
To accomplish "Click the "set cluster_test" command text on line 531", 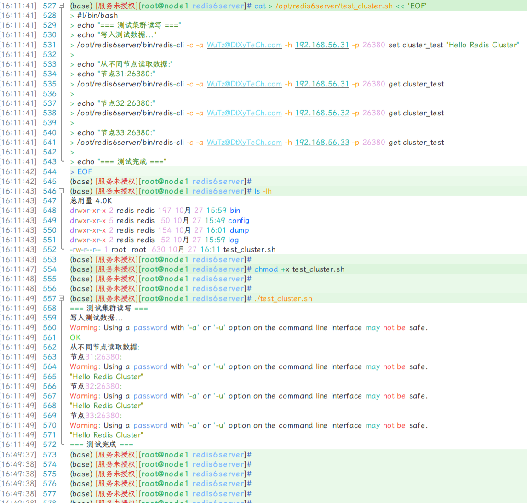I will (416, 45).
